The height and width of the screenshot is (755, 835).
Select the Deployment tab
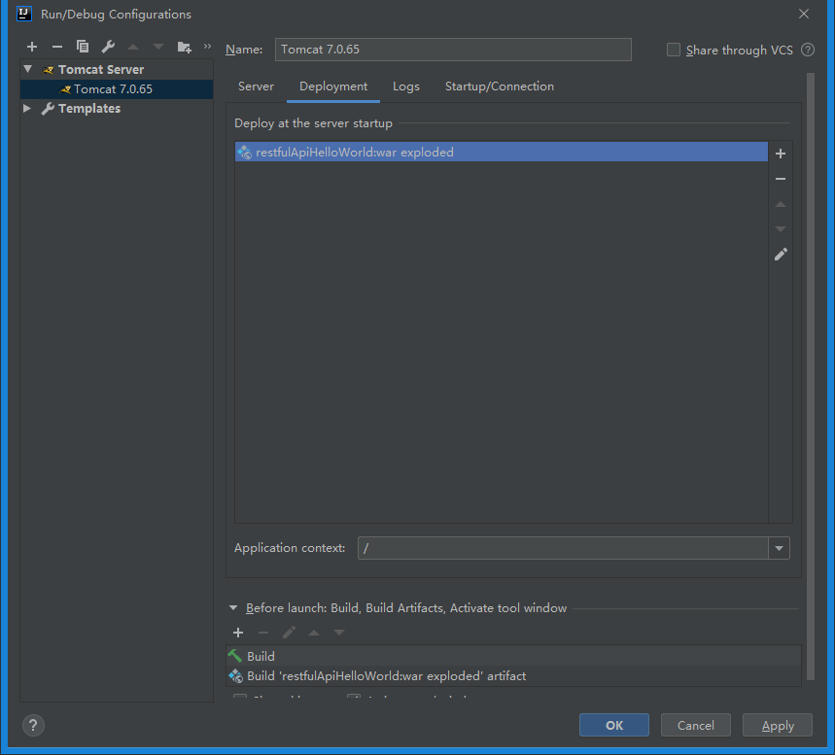(x=333, y=86)
